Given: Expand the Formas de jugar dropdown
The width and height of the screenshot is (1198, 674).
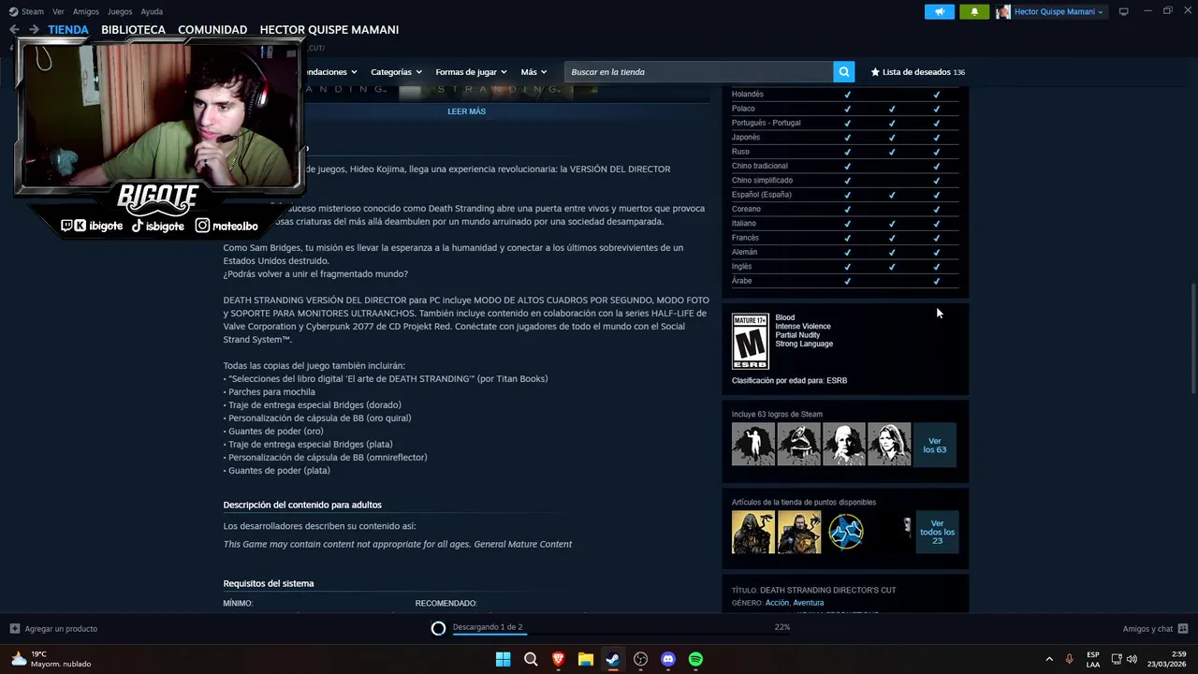Looking at the screenshot, I should pos(471,72).
